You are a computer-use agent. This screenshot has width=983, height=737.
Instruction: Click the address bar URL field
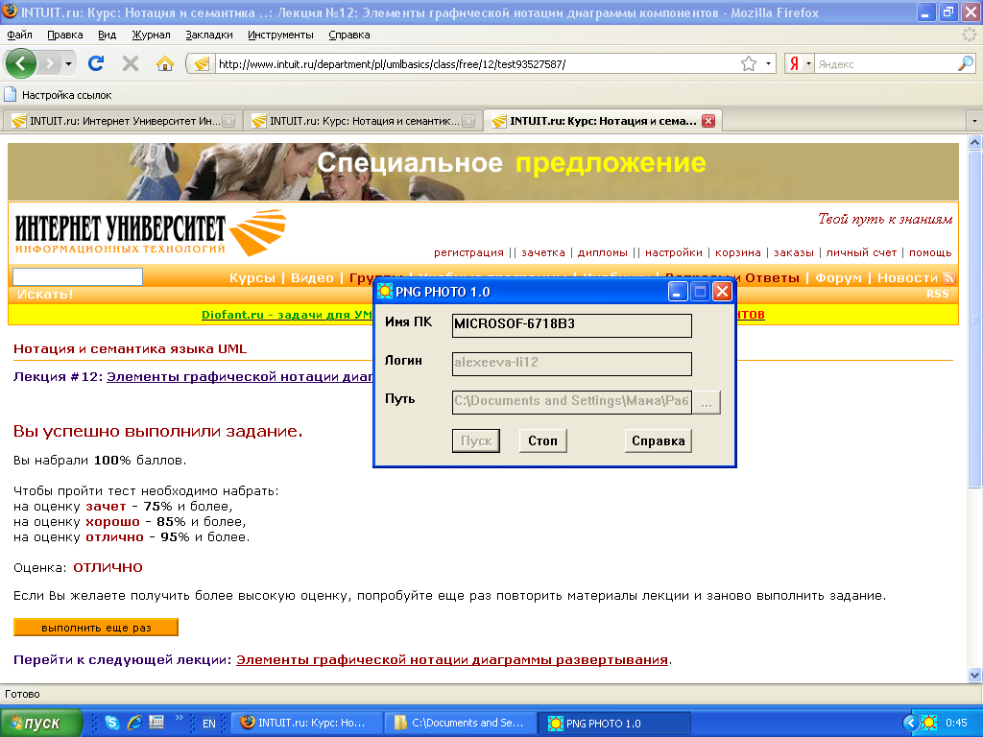pyautogui.click(x=476, y=64)
